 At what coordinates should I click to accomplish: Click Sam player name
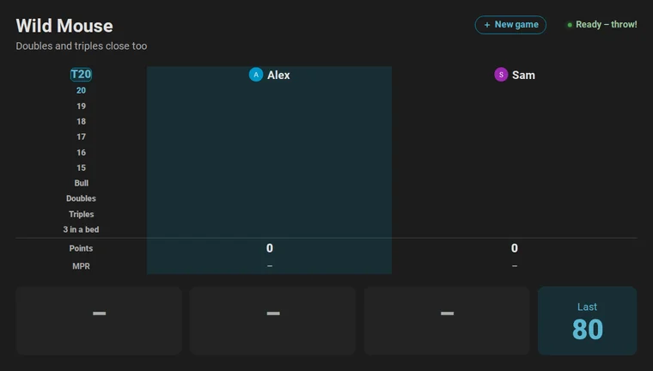[x=523, y=75]
